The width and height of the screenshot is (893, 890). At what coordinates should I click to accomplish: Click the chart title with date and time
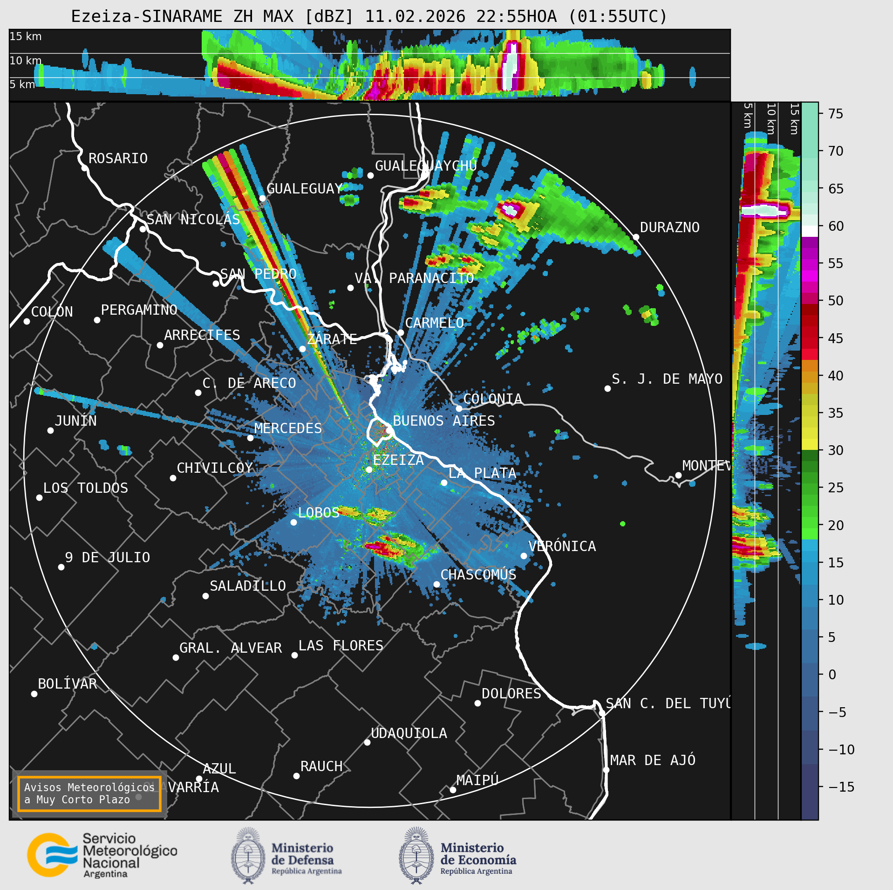pos(369,16)
